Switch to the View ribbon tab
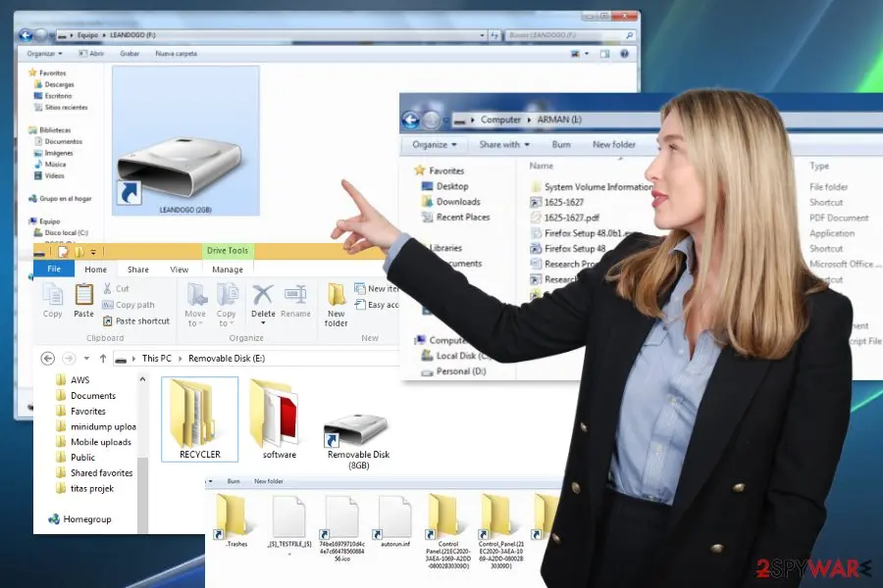The width and height of the screenshot is (883, 588). (180, 269)
